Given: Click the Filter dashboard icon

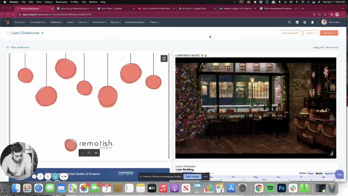Looking at the screenshot, I should pos(8,47).
